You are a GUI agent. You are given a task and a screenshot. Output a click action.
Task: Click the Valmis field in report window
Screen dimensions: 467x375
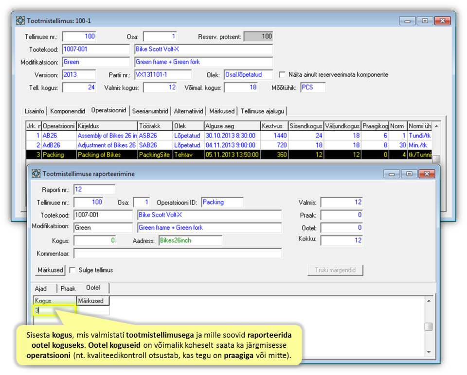point(341,202)
